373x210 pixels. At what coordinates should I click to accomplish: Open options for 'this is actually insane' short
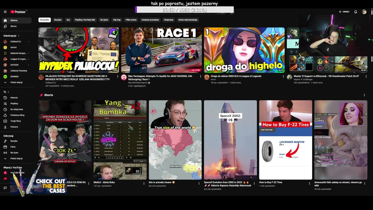(199, 183)
